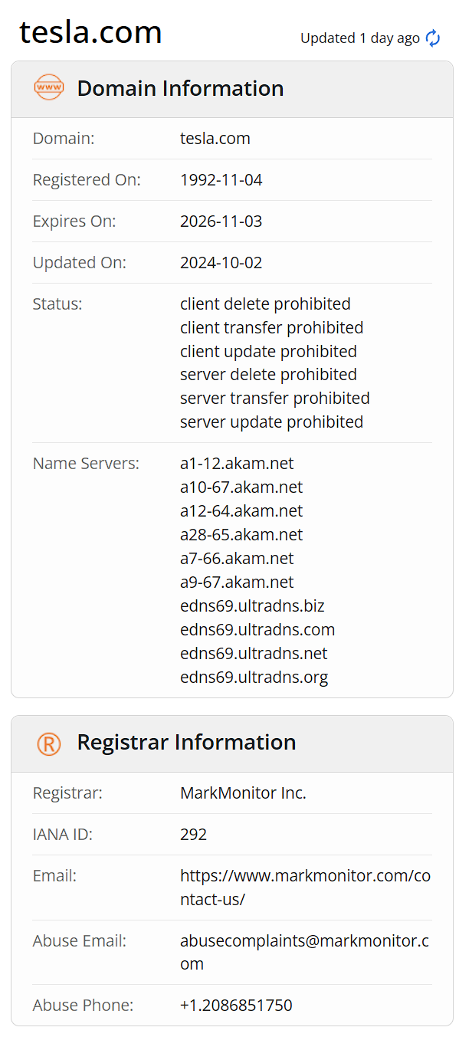459x1037 pixels.
Task: Select name server edns69.ultradns.org
Action: [x=254, y=678]
